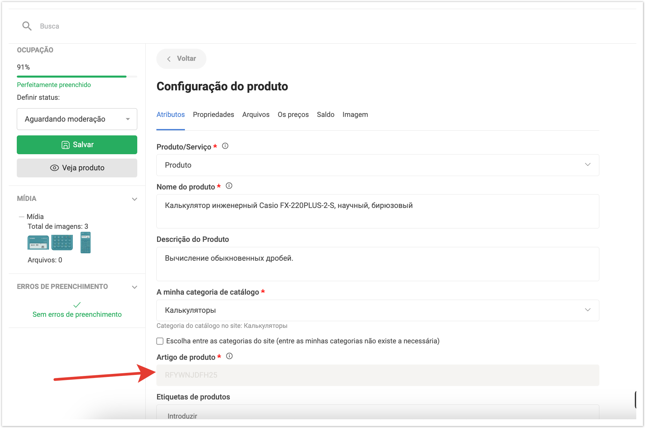This screenshot has height=428, width=645.
Task: Collapse the MÍDIA section
Action: [135, 199]
